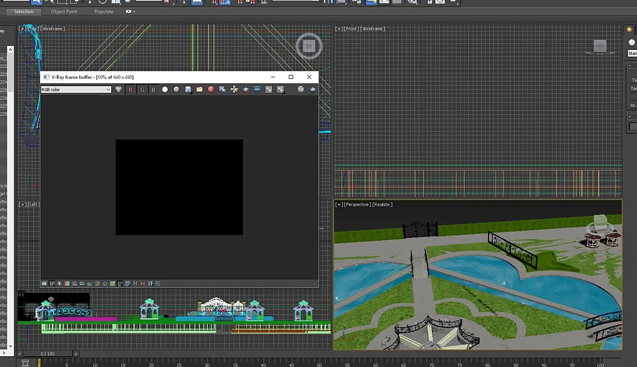Click the open image folder icon
This screenshot has width=637, height=367.
[200, 89]
